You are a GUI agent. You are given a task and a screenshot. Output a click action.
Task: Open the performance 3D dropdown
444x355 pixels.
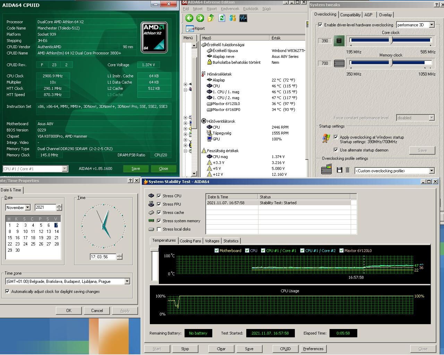click(x=432, y=25)
